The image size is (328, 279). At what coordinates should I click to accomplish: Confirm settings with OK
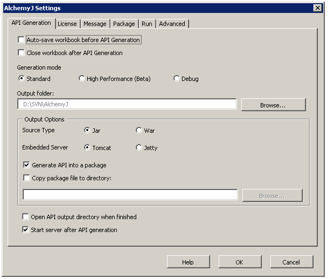coord(240,262)
